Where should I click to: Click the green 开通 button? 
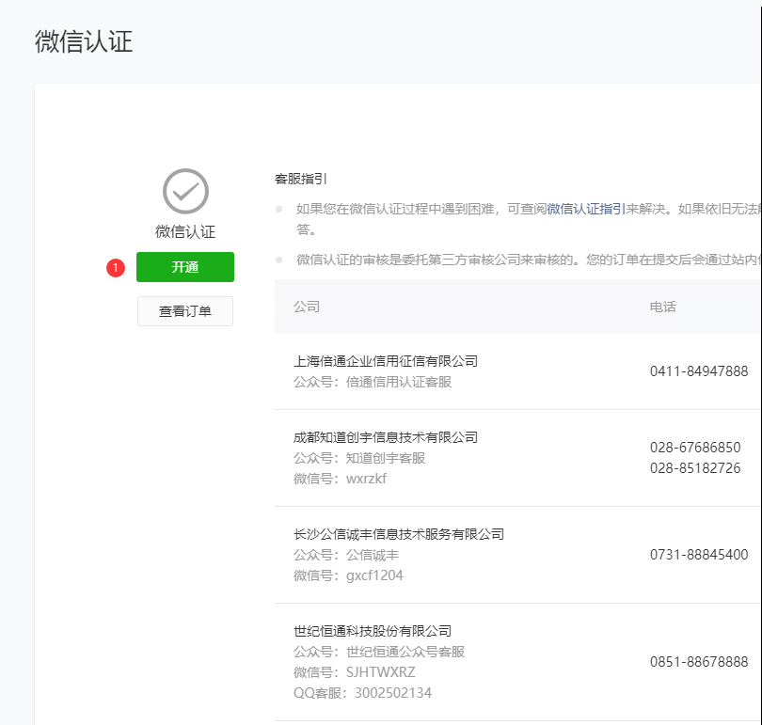coord(185,267)
